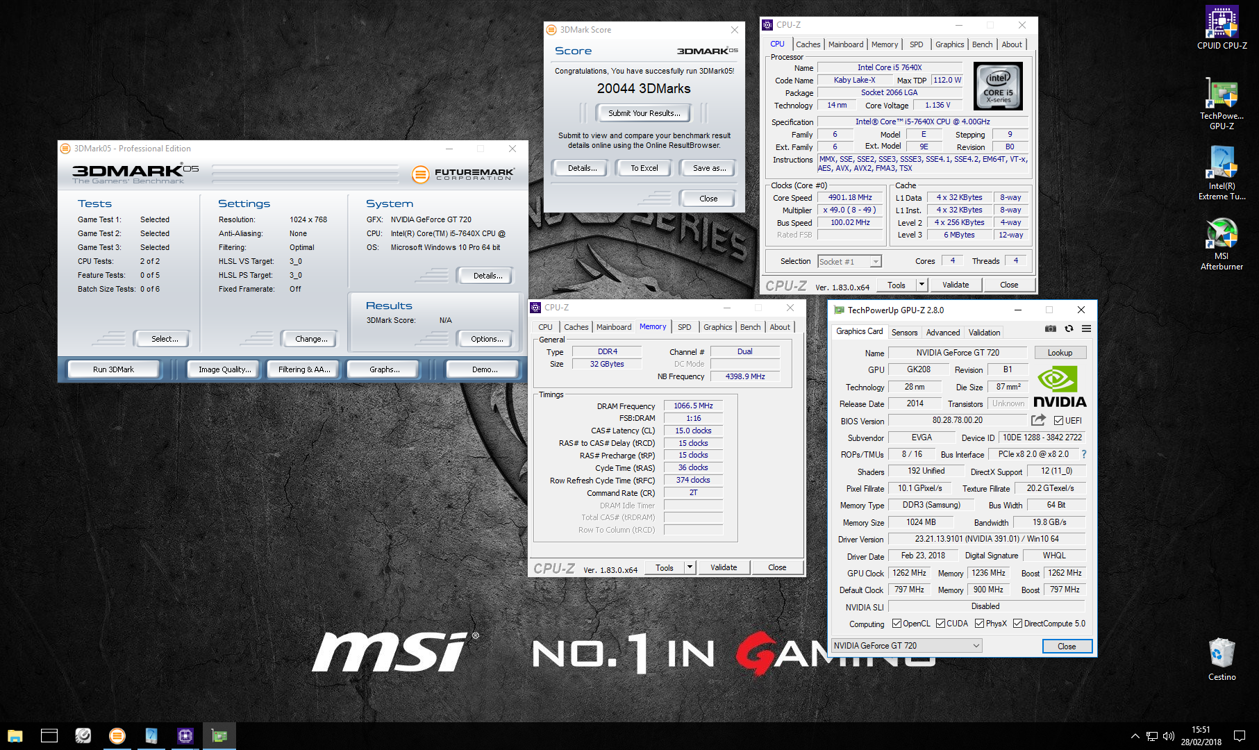1259x750 pixels.
Task: Select SPD tab in Memory CPU-Z window
Action: pyautogui.click(x=685, y=327)
